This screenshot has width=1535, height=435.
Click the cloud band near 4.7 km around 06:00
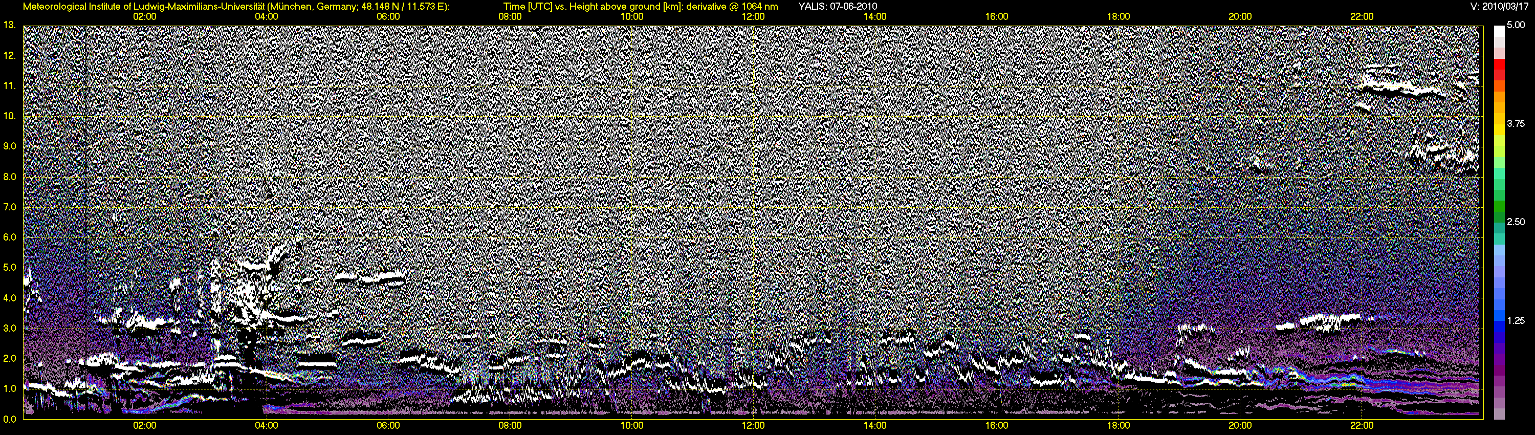click(x=370, y=277)
